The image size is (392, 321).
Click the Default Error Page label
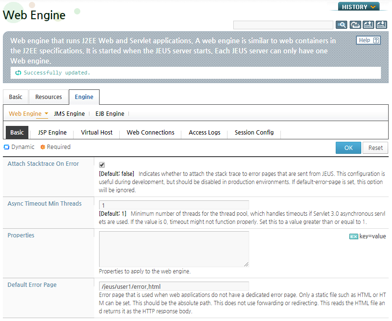coord(32,285)
